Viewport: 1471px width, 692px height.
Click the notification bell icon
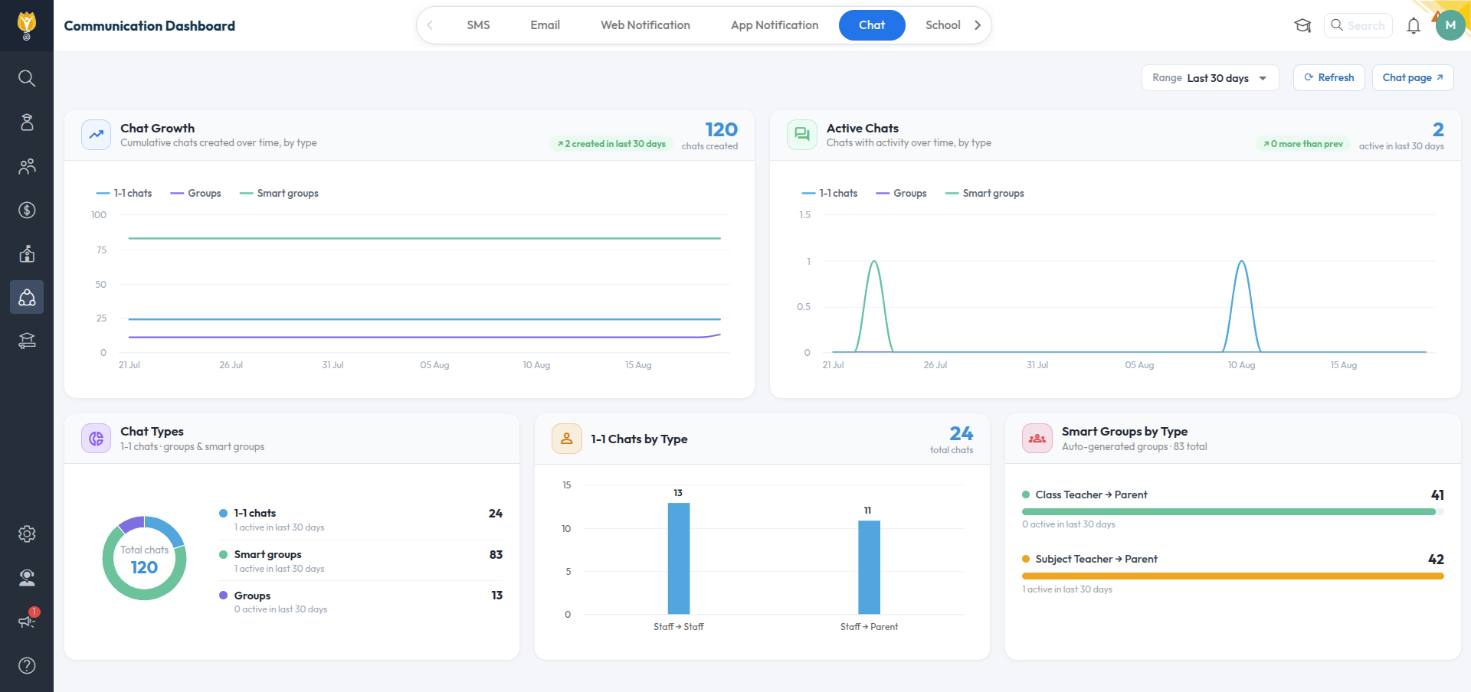coord(1414,25)
